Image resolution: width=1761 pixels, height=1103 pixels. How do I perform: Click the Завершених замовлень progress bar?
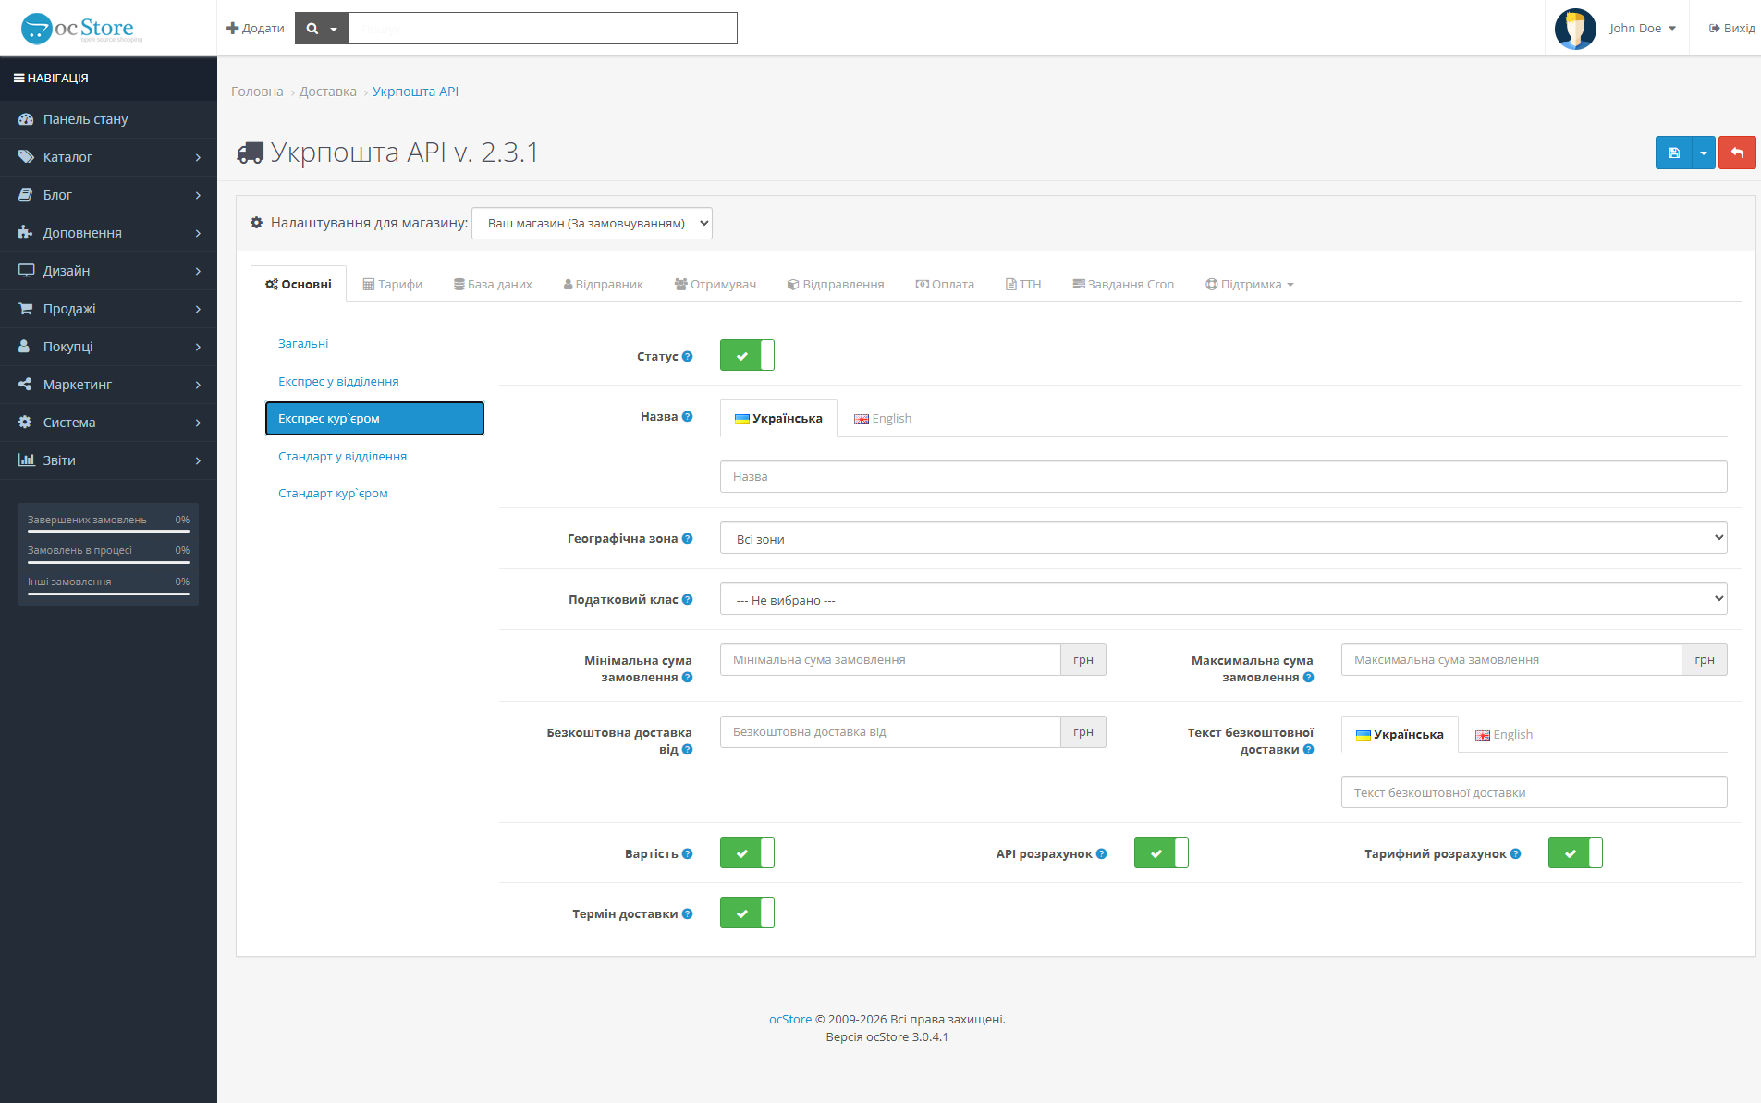point(108,532)
